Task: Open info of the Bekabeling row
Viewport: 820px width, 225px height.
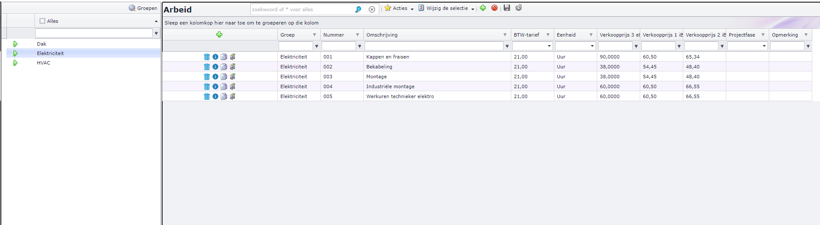Action: pyautogui.click(x=215, y=67)
